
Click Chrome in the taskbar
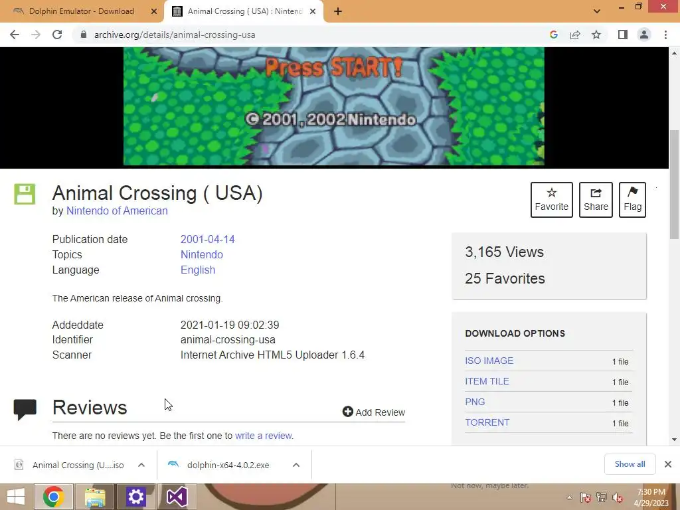coord(54,497)
